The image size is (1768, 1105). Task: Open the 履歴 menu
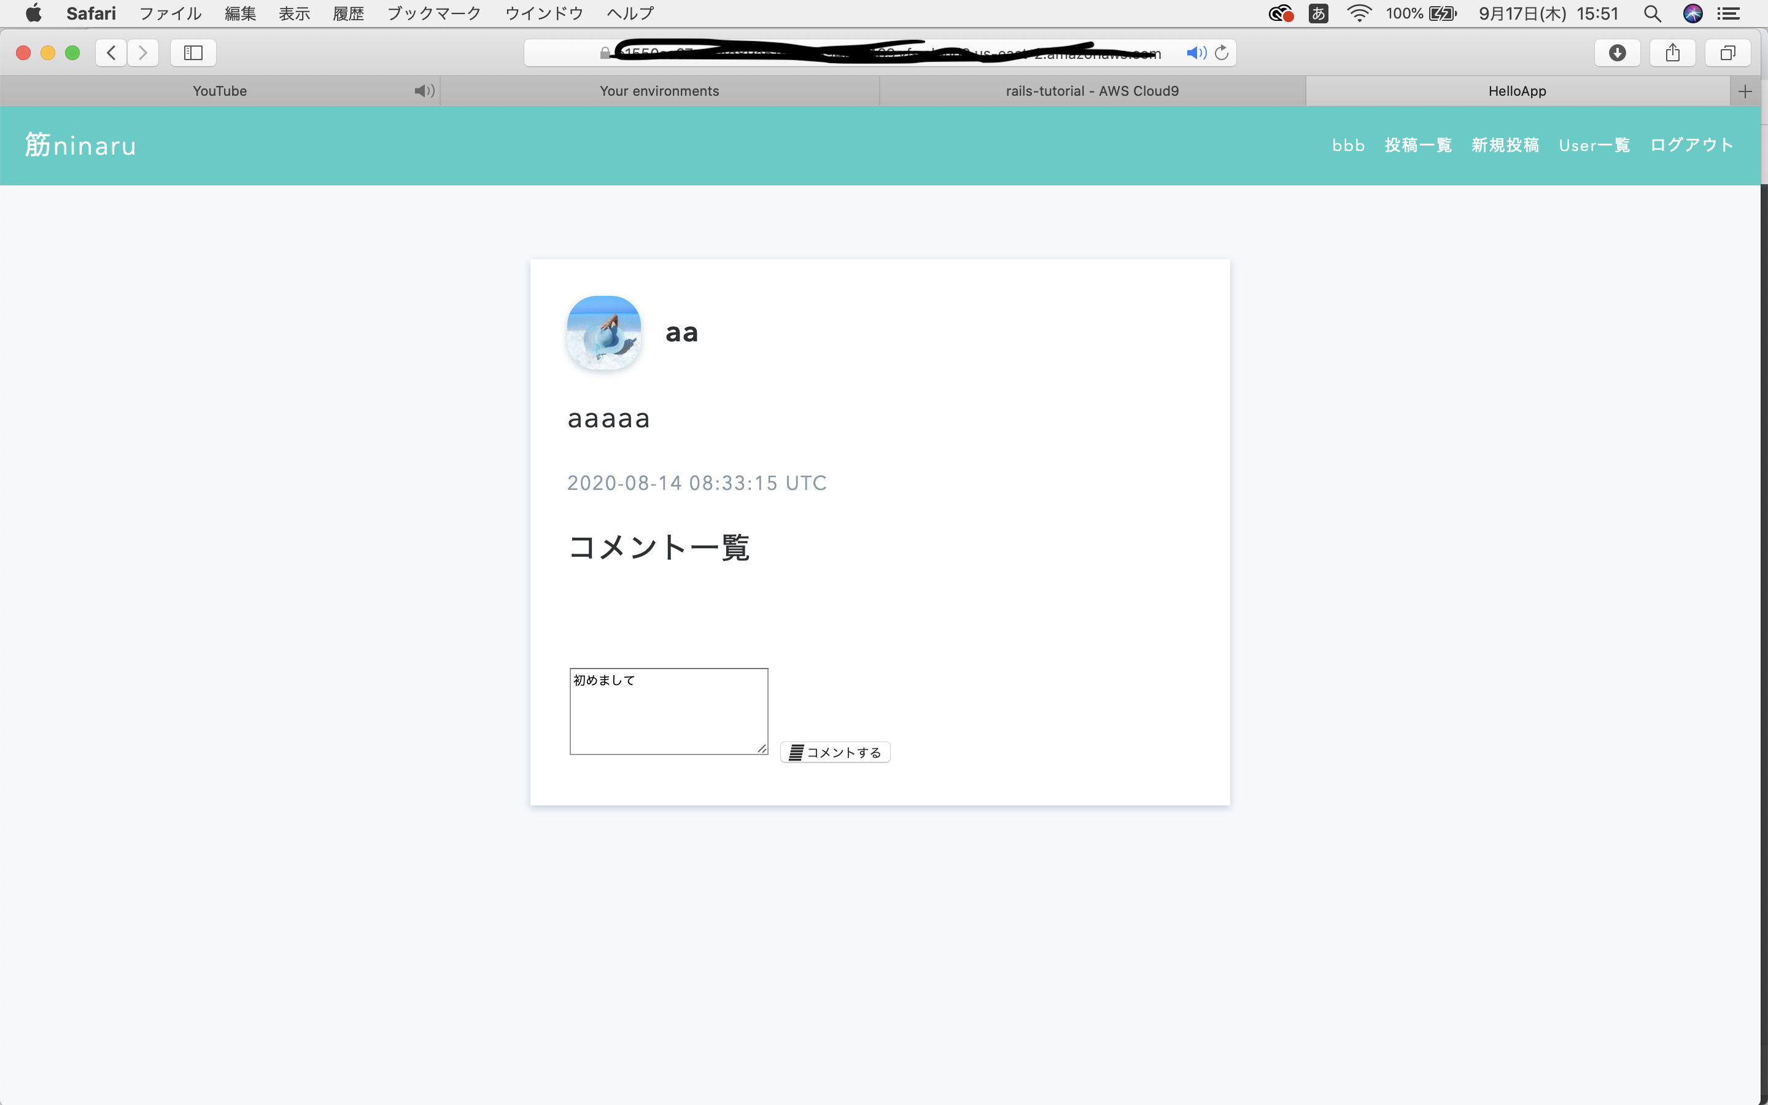click(347, 13)
